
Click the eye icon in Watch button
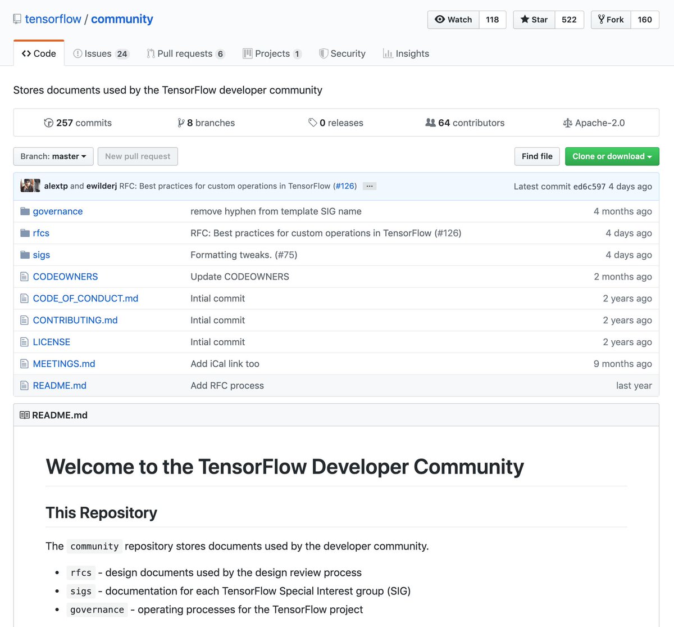click(x=440, y=19)
